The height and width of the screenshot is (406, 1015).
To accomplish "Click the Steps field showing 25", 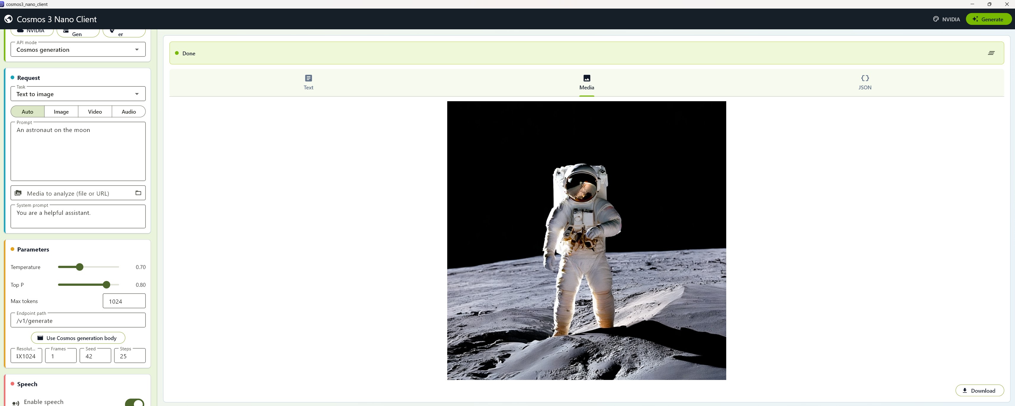I will 130,356.
